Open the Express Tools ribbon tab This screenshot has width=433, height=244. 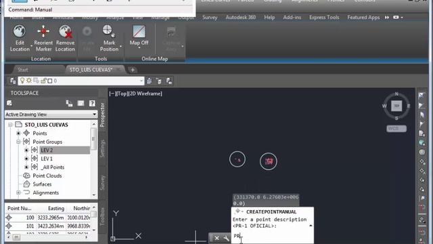pyautogui.click(x=324, y=18)
